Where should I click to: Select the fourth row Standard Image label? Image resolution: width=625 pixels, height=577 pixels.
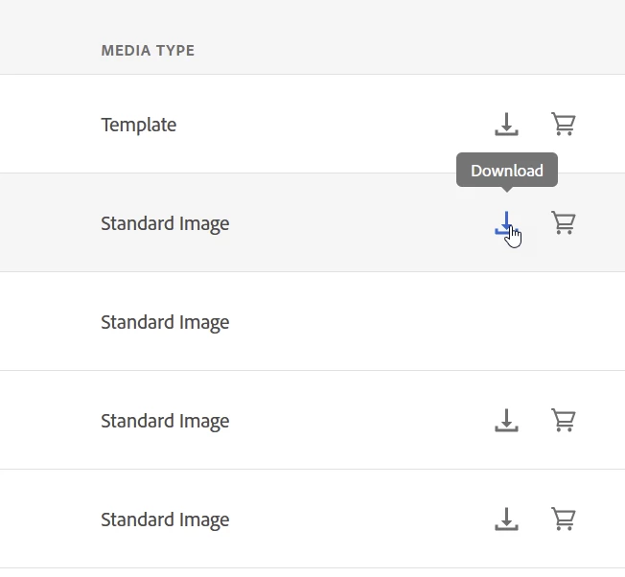pos(165,421)
